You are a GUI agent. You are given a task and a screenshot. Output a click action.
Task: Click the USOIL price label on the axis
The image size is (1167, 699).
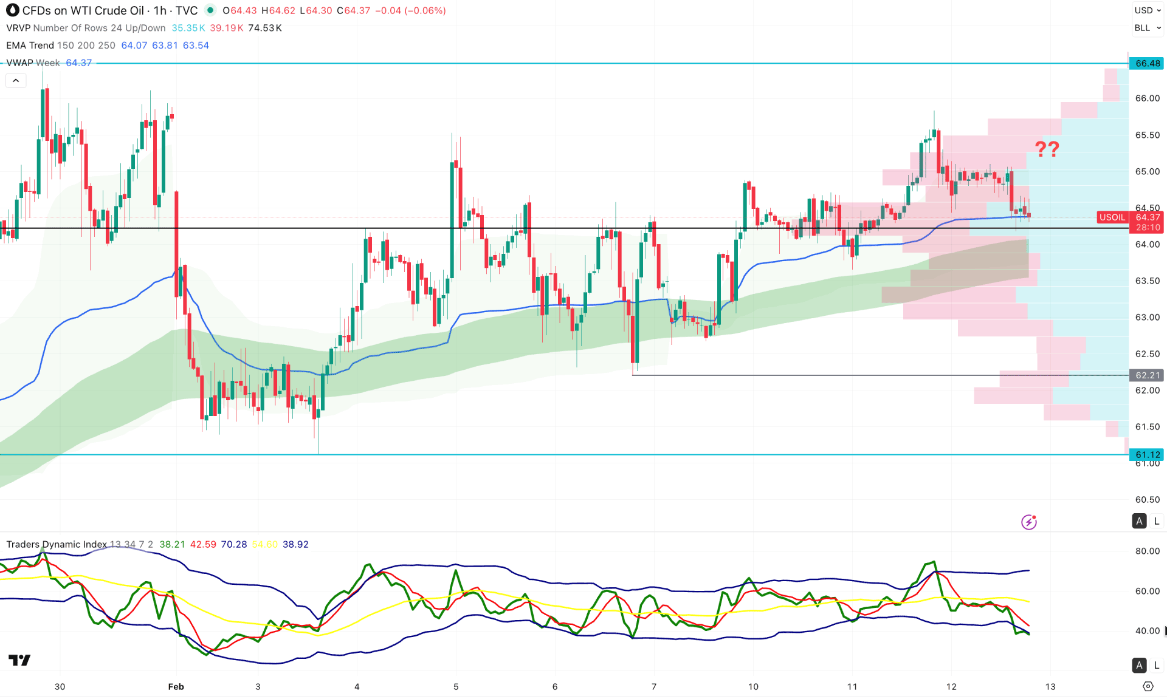tap(1112, 217)
